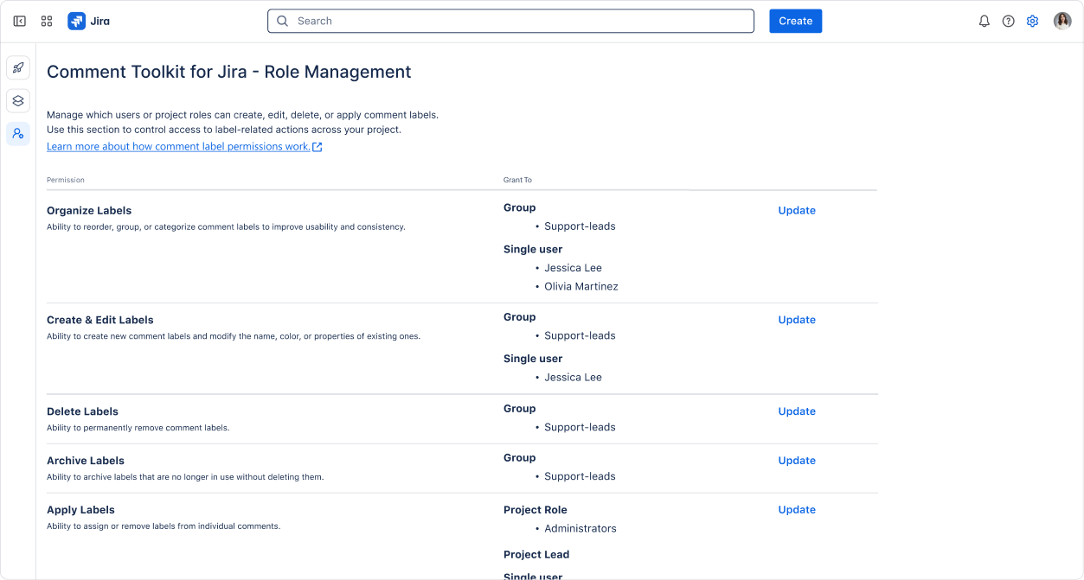
Task: Click the Project Role label
Action: (536, 510)
